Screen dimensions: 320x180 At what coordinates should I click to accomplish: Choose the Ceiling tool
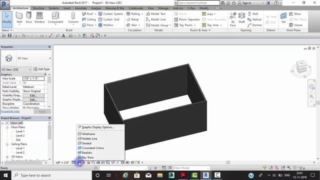coord(89,19)
